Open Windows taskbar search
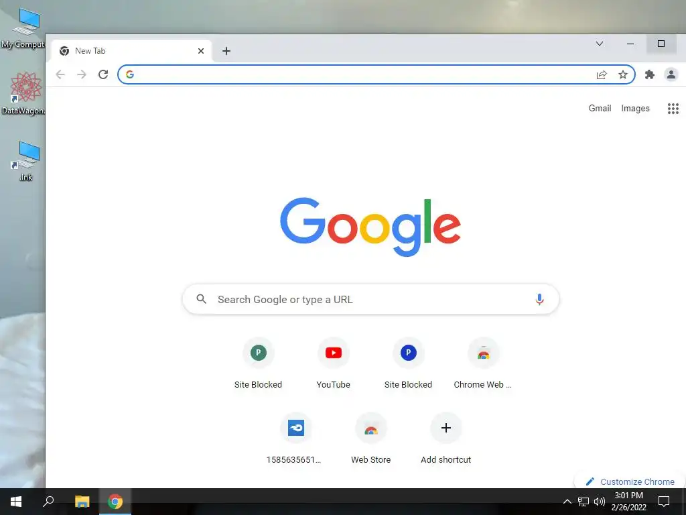The image size is (686, 515). click(x=48, y=502)
